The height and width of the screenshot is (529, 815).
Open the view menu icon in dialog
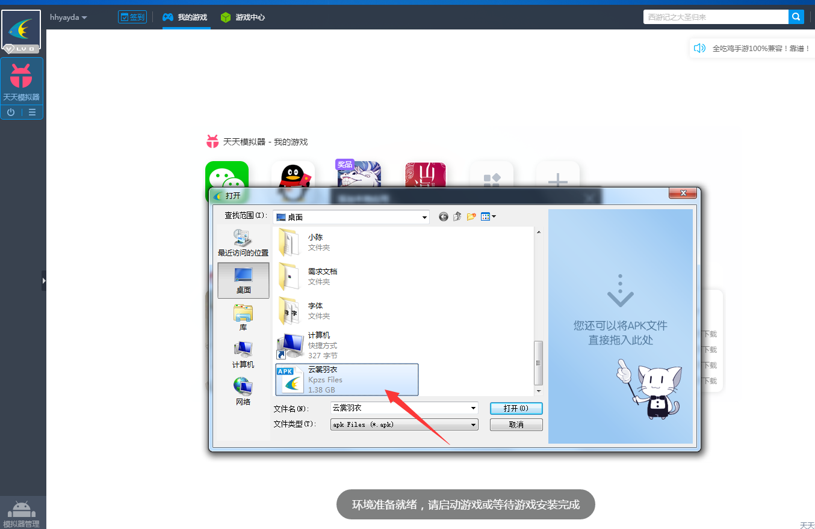pyautogui.click(x=488, y=216)
